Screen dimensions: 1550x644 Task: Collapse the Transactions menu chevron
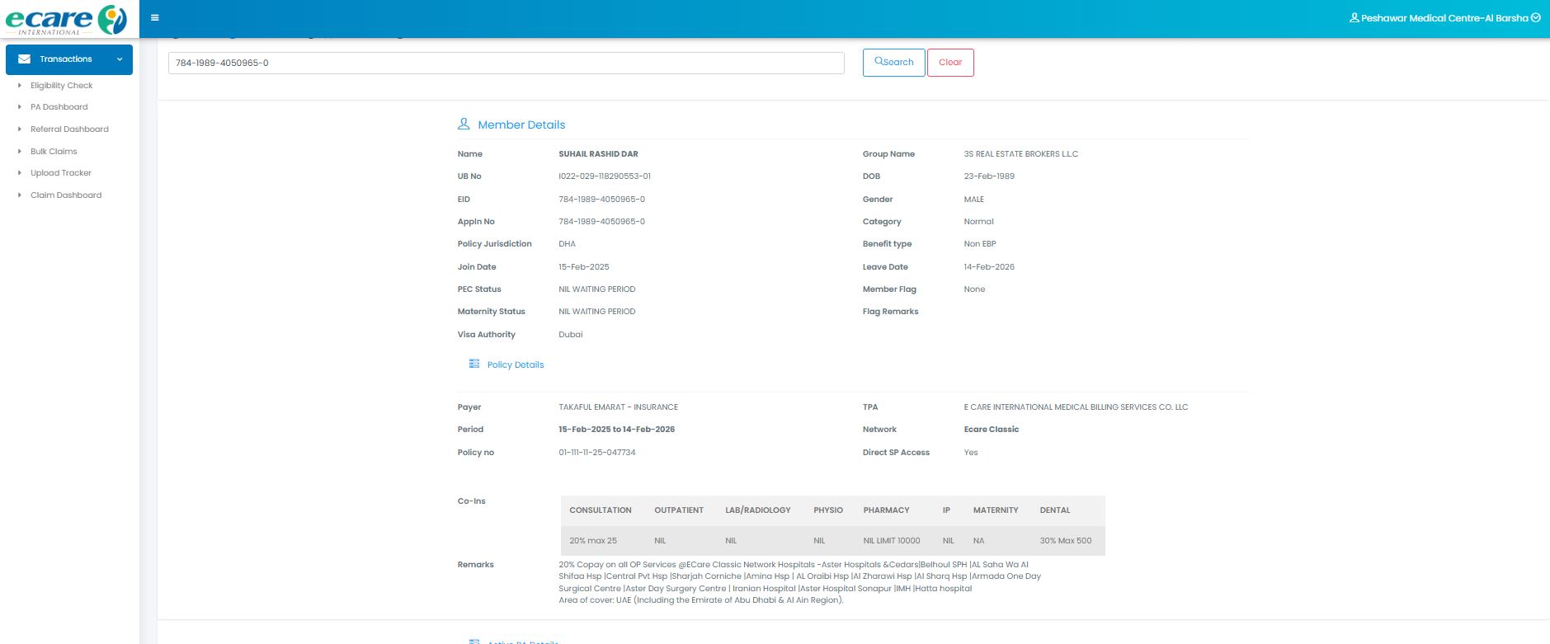[120, 59]
